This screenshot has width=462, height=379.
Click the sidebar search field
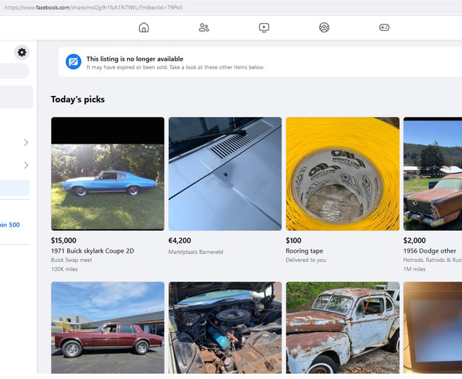pos(14,71)
